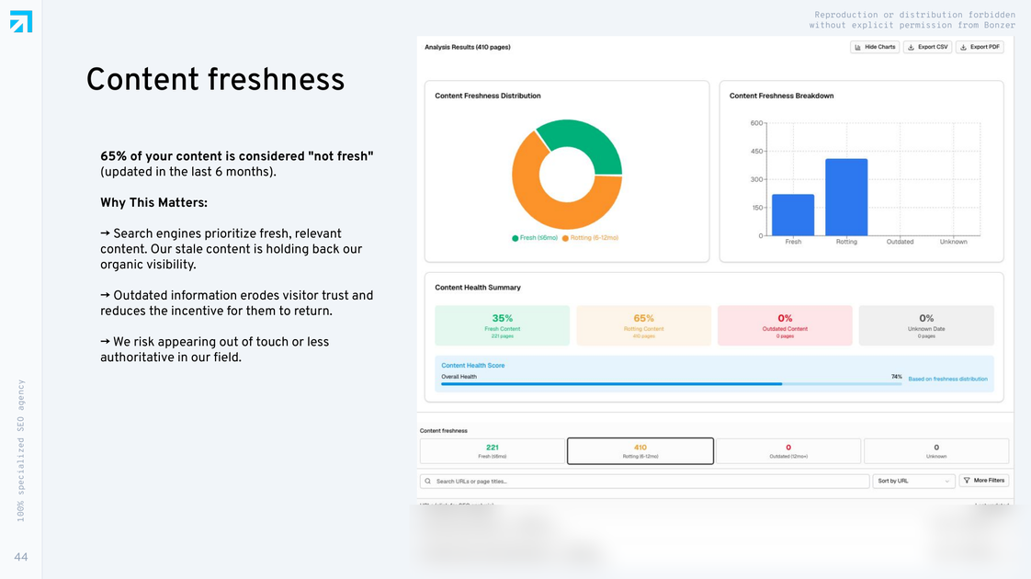Select the 221 Fresh filter tab
The width and height of the screenshot is (1031, 579).
(492, 451)
